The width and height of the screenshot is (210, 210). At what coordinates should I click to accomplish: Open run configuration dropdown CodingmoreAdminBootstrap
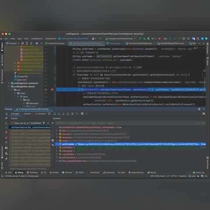pyautogui.click(x=120, y=38)
